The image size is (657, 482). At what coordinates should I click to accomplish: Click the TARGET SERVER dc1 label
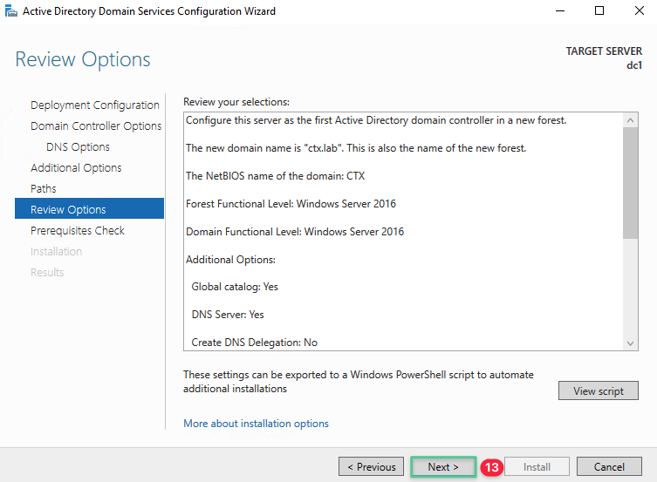604,58
